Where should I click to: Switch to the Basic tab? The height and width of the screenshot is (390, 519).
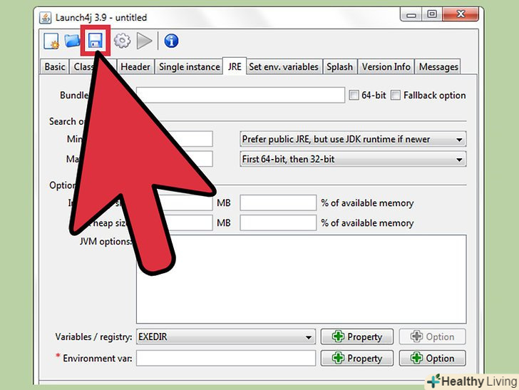point(55,67)
